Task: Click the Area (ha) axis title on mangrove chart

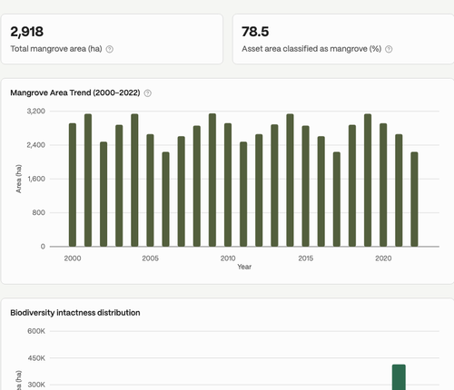Action: click(19, 179)
